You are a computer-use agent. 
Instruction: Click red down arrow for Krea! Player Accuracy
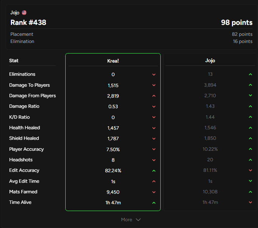coord(154,149)
